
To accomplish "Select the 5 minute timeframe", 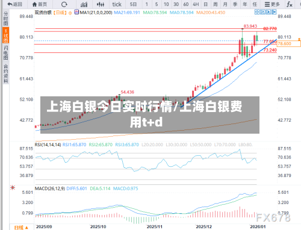I will point(157,4).
